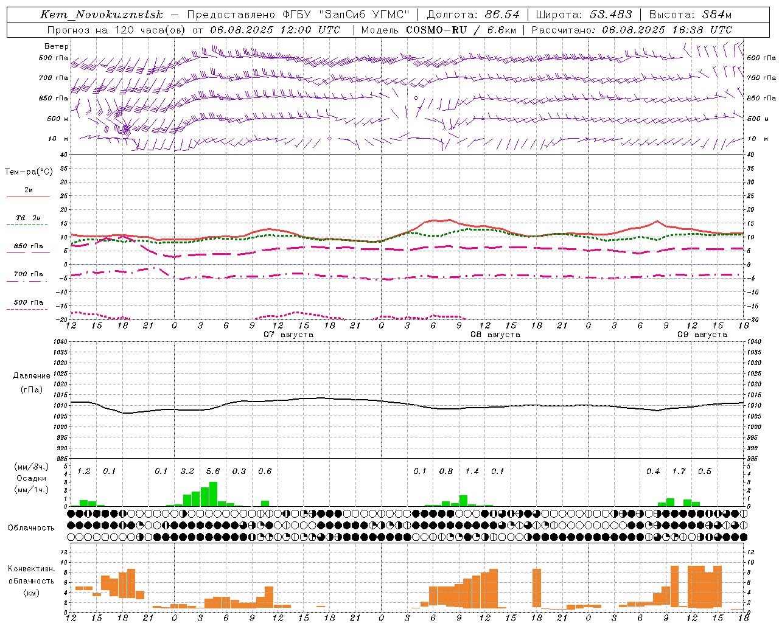Viewport: 779px width, 623px height.
Task: Click the 1.7 precipitation total value
Action: coord(679,471)
